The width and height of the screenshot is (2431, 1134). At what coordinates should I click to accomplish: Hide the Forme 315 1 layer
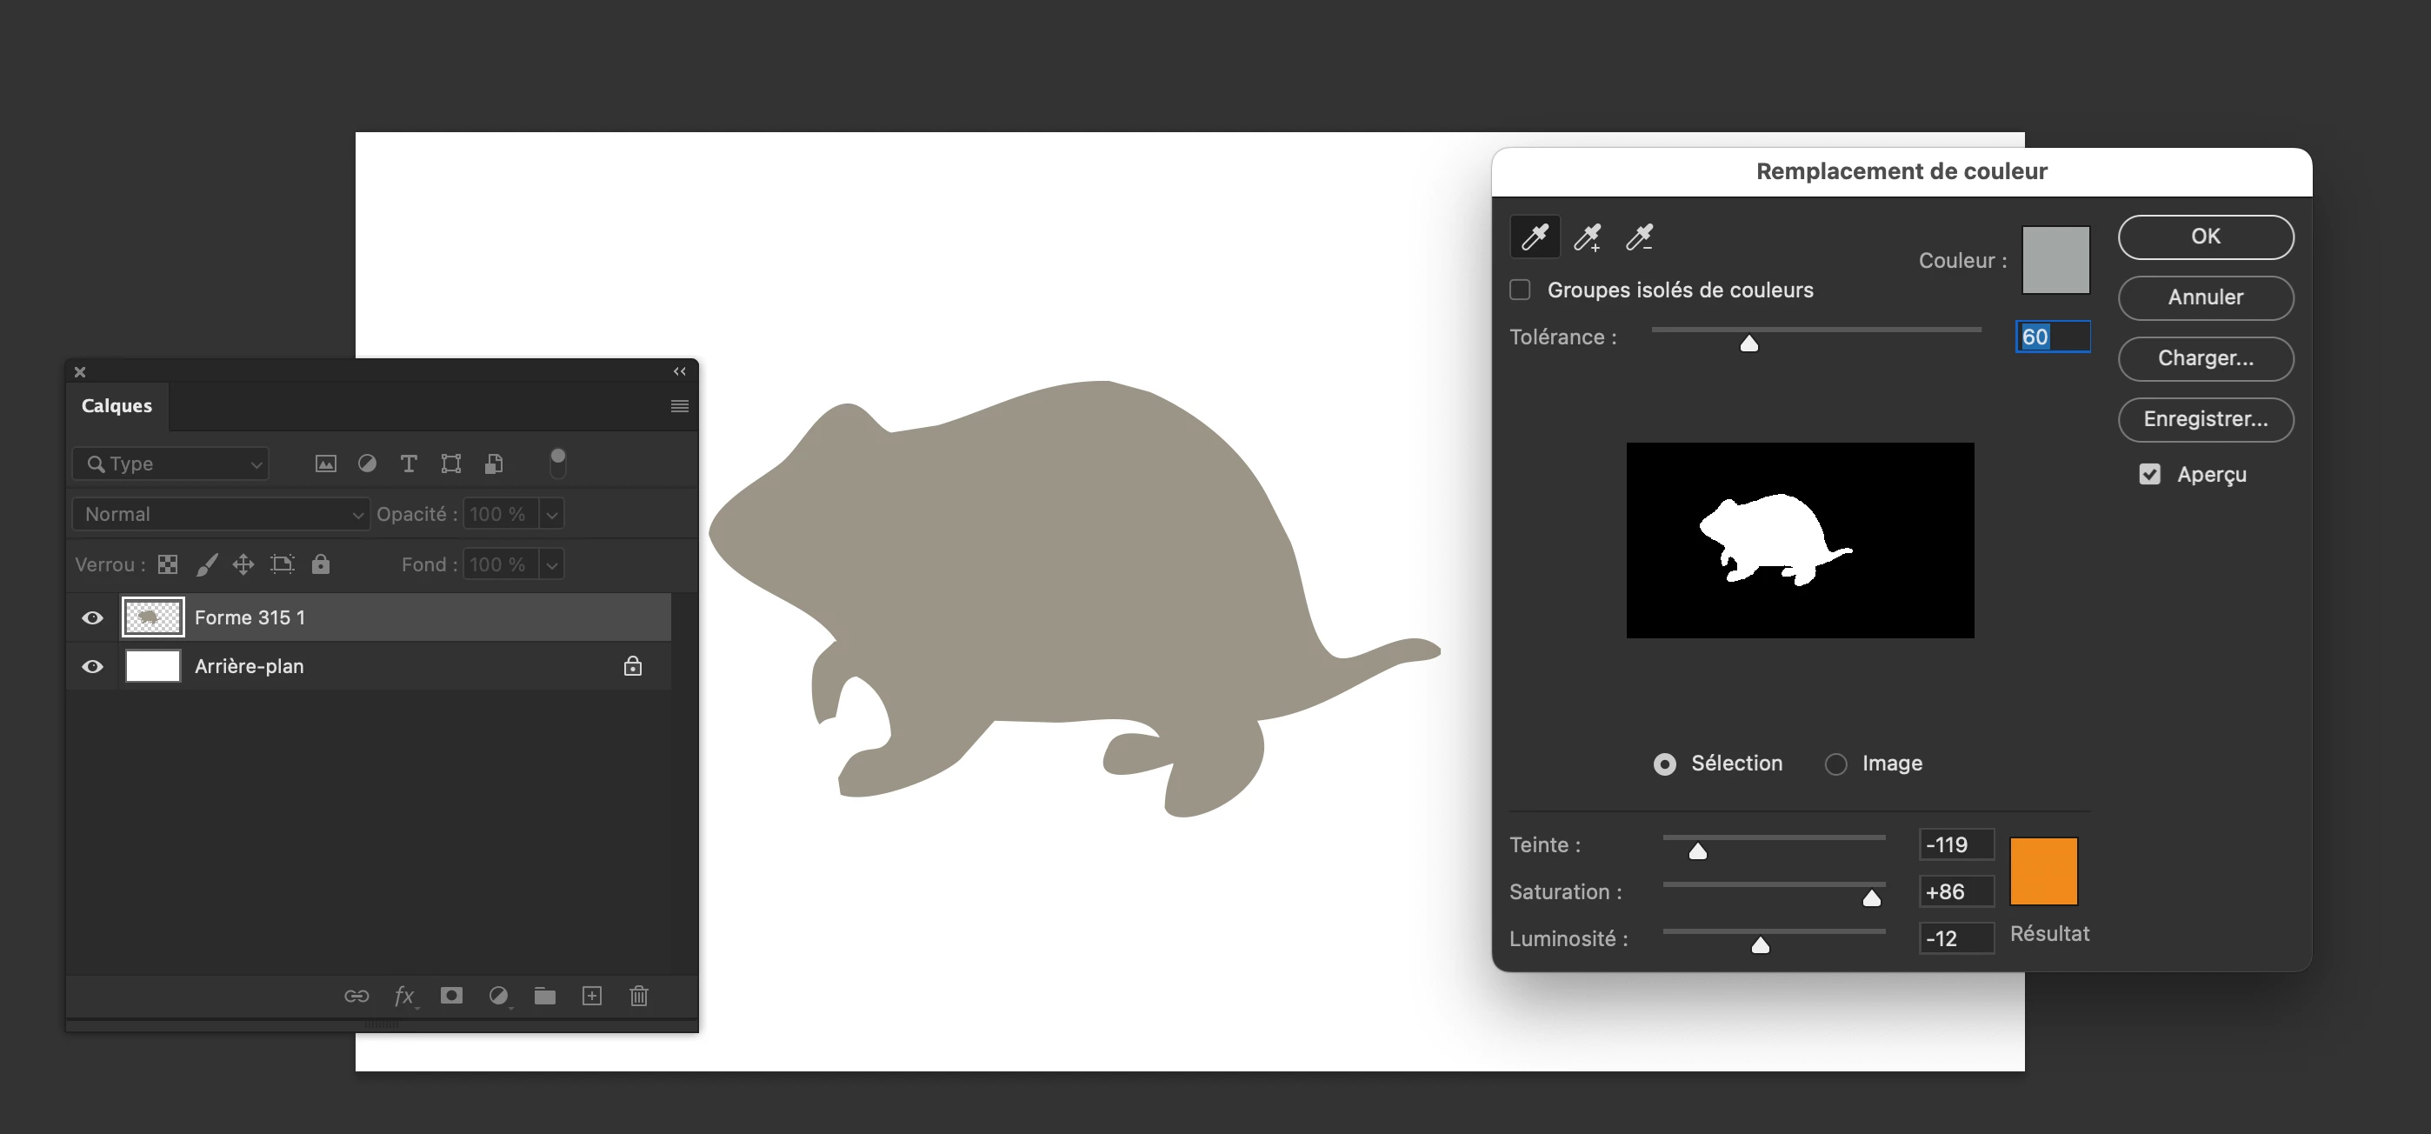(x=92, y=617)
